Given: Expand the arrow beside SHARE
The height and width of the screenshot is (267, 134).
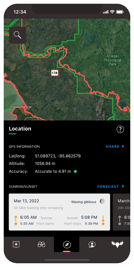Looking at the screenshot, I should [x=123, y=146].
